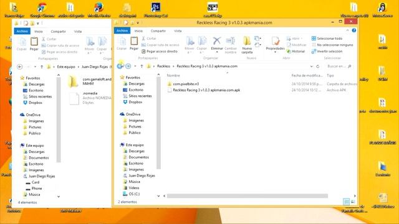Sort by Tipo column header
This screenshot has height=224, width=399.
pos(330,75)
